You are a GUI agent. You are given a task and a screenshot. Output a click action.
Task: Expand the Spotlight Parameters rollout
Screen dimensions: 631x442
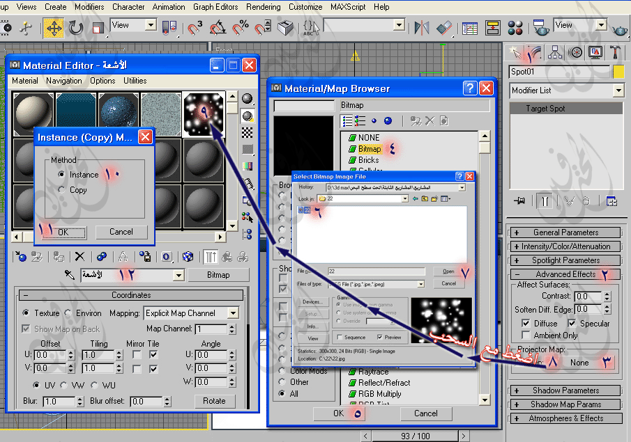click(565, 260)
